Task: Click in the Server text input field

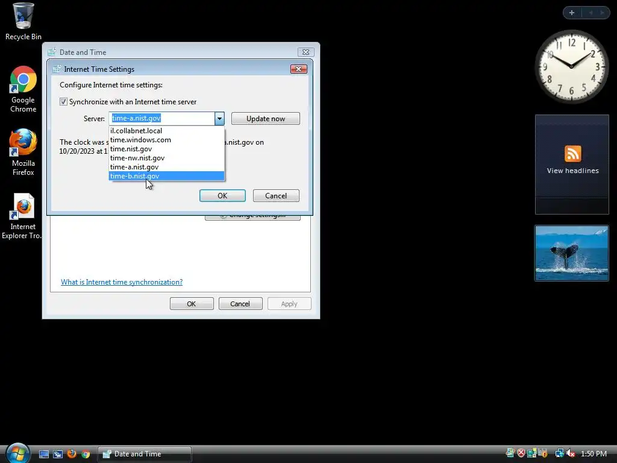Action: click(161, 119)
